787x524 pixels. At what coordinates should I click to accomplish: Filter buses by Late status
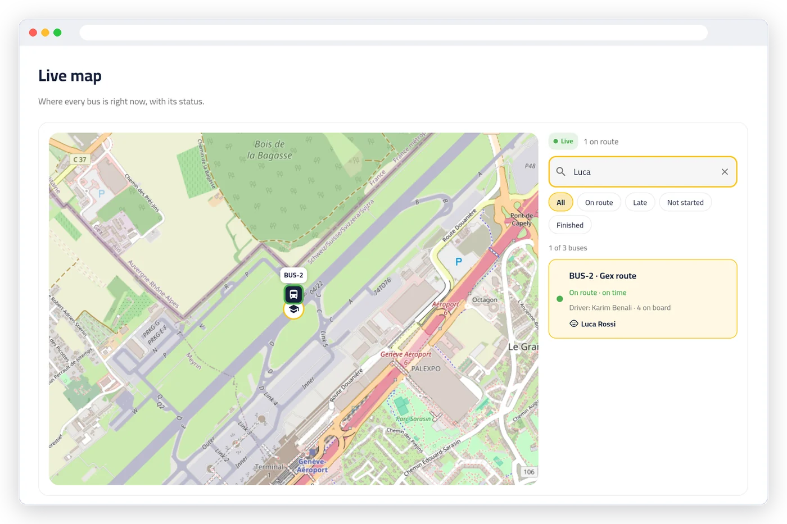click(640, 202)
